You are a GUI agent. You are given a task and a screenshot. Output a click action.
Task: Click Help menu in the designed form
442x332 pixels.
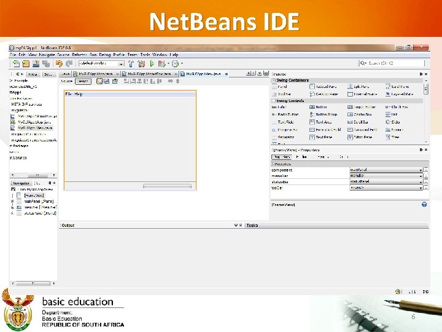click(x=79, y=93)
